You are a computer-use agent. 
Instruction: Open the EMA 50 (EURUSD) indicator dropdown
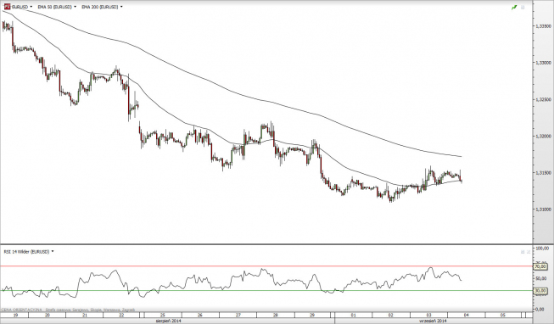click(75, 7)
